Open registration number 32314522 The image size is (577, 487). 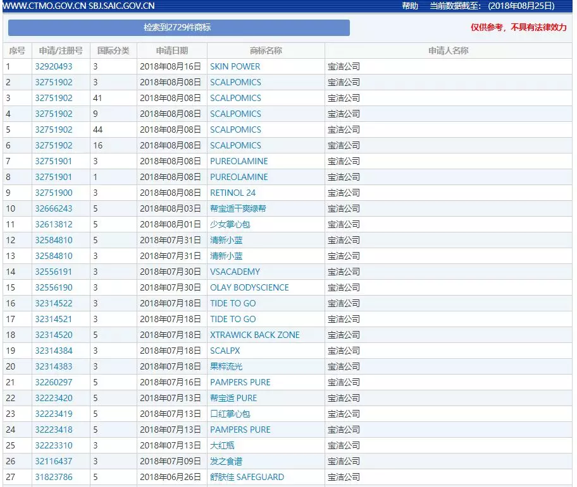(54, 303)
